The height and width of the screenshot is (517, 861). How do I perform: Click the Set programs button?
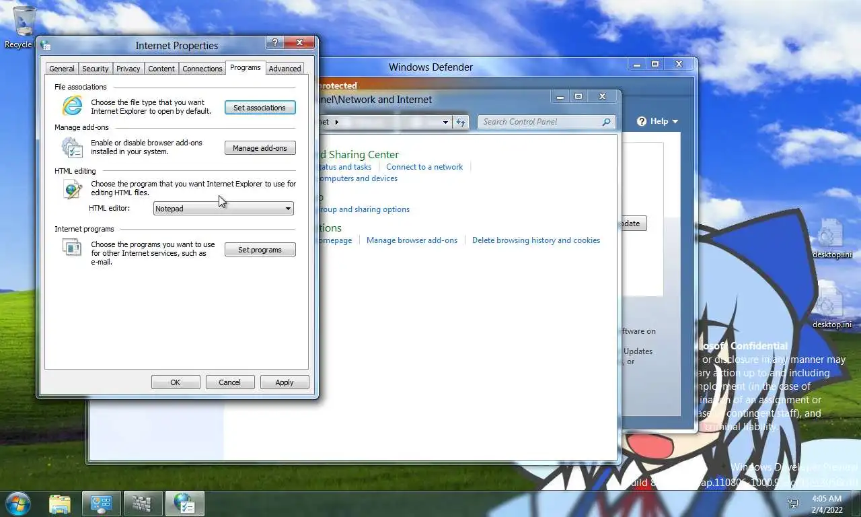[x=260, y=250]
